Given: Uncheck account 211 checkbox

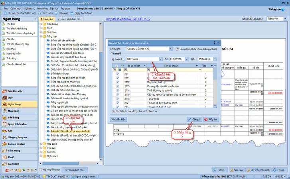Looking at the screenshot, I should coord(118,74).
